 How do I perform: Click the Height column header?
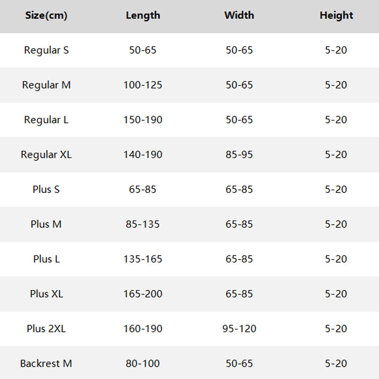pos(336,16)
